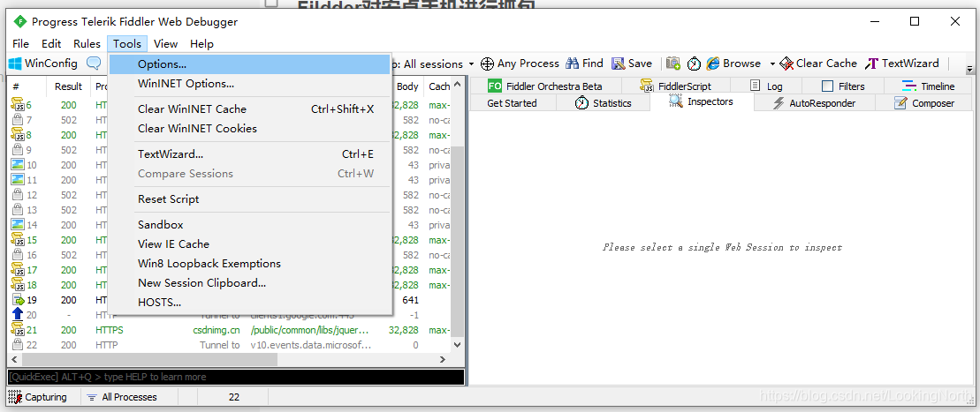Sort sessions by Result column header

coord(68,86)
